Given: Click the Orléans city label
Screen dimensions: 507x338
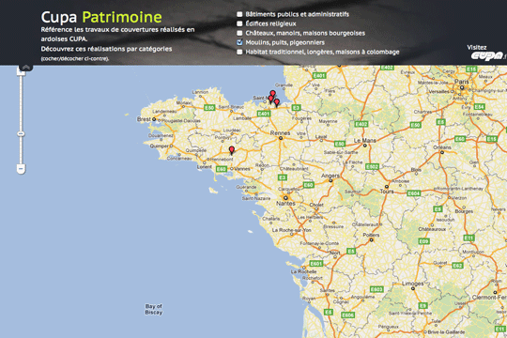Looking at the screenshot, I should pyautogui.click(x=442, y=147).
